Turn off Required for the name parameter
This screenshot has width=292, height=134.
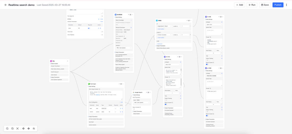(x=89, y=28)
